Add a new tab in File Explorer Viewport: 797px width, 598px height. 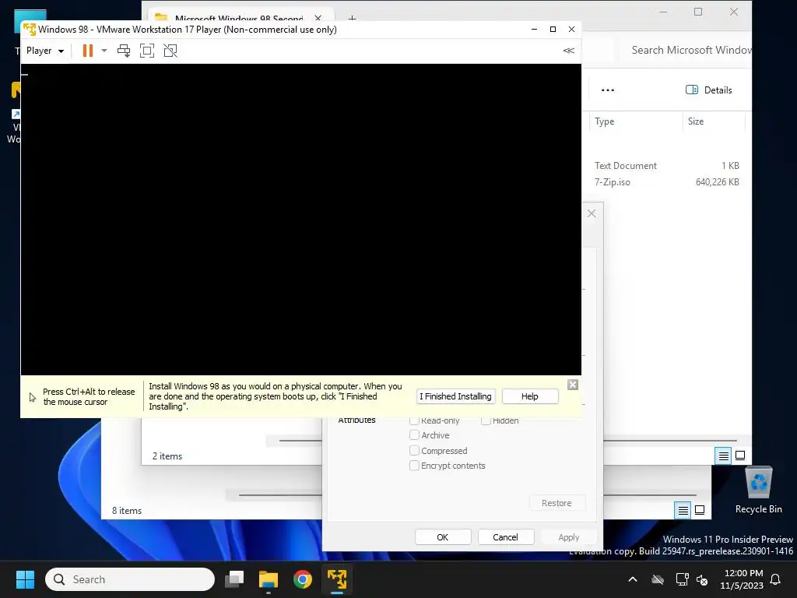click(x=352, y=19)
